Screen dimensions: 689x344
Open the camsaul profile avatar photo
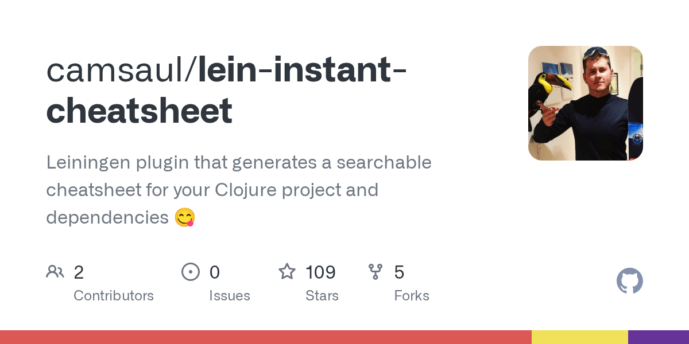pyautogui.click(x=586, y=103)
